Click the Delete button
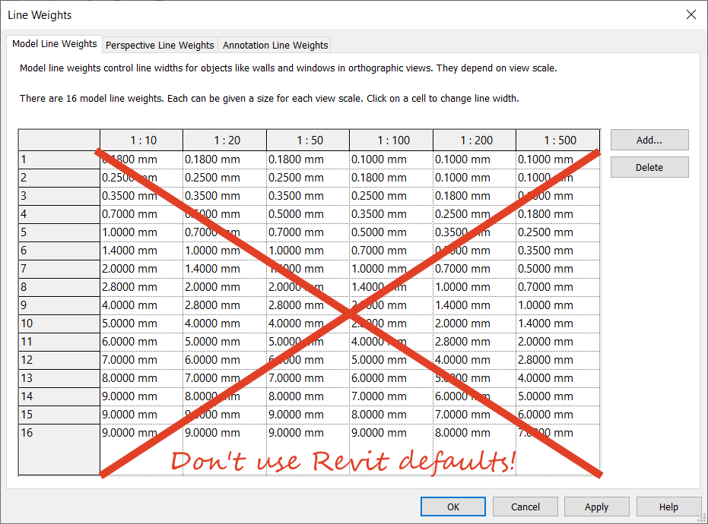 [649, 166]
